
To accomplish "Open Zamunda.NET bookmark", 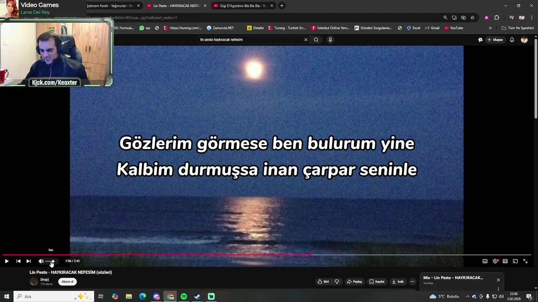I will pos(220,28).
